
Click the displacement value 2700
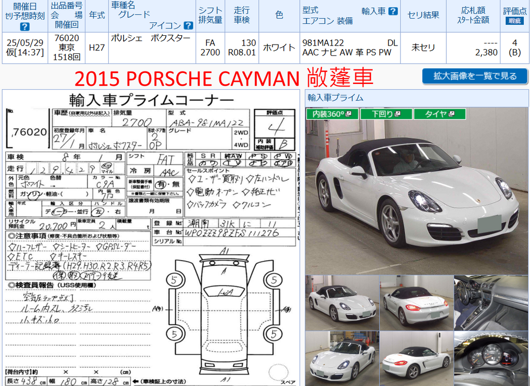pyautogui.click(x=210, y=52)
